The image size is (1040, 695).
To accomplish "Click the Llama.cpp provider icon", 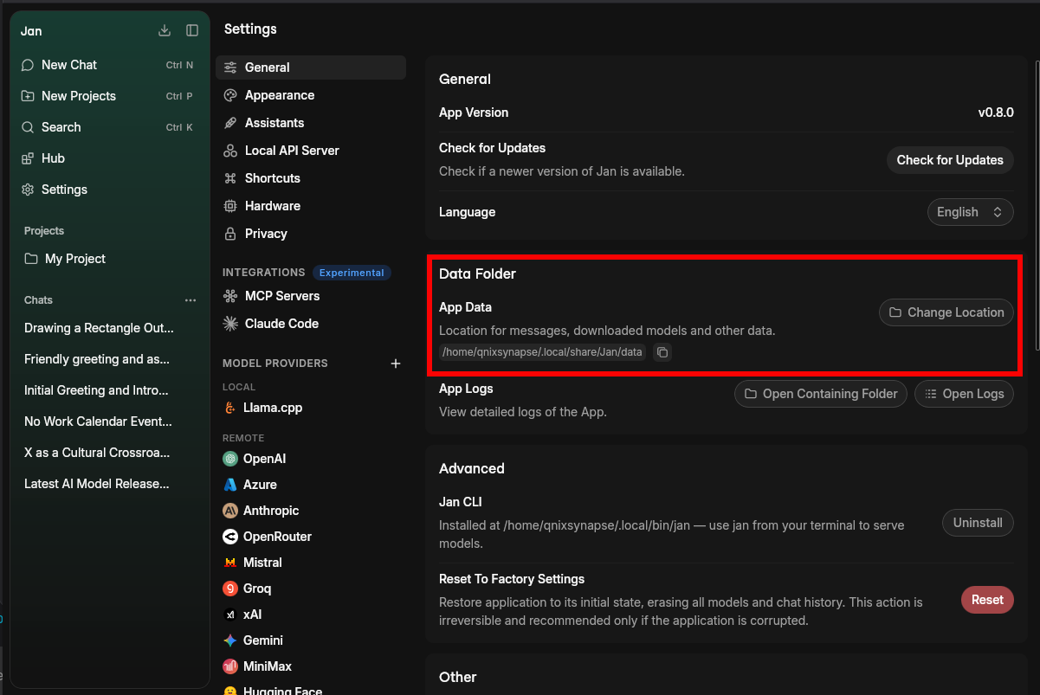I will pyautogui.click(x=229, y=408).
